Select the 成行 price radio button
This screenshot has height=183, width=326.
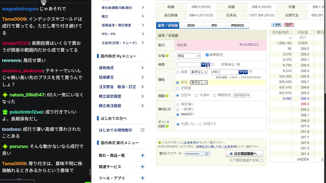pyautogui.click(x=178, y=83)
